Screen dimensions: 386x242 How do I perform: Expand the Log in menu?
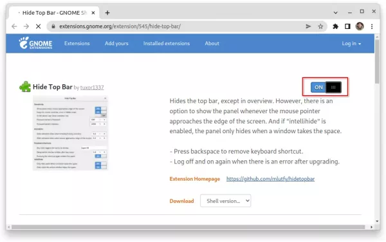[351, 44]
